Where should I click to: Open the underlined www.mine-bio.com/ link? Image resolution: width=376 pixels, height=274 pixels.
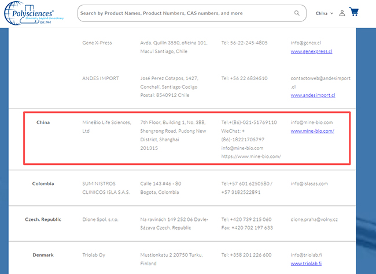(x=312, y=131)
